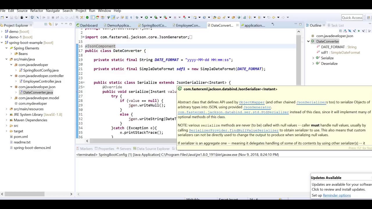Click Project Explorer horizontal scrollbar thumb
Screen dimensions: 372x209
click(24, 194)
